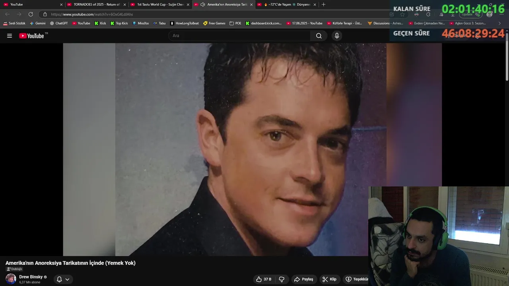Open the Küfürle Terapi bookmark
This screenshot has height=286, width=509.
point(344,23)
